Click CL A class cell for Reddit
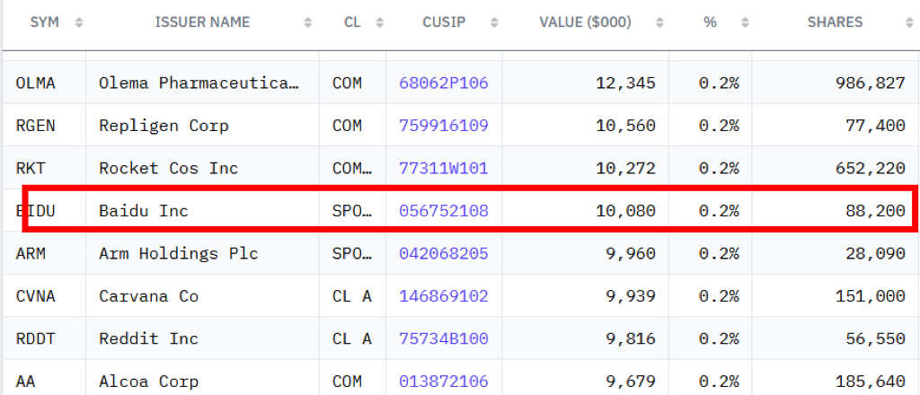The height and width of the screenshot is (395, 920). [x=352, y=338]
